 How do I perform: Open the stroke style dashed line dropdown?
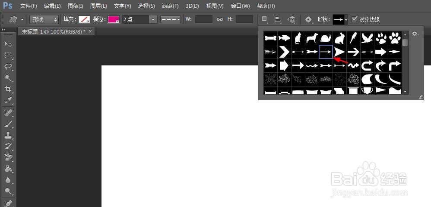[x=171, y=19]
